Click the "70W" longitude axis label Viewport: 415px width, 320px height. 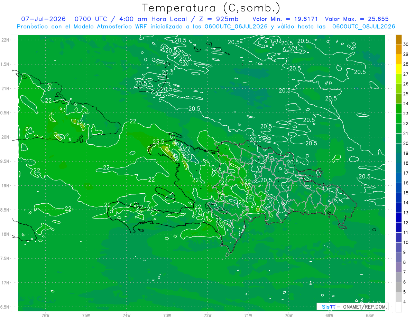point(288,315)
